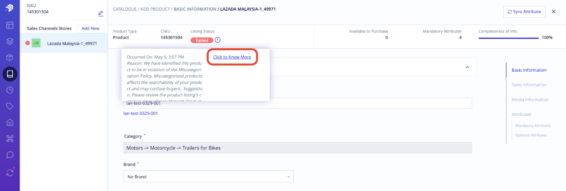The width and height of the screenshot is (566, 191).
Task: Go to Media Information section tab
Action: pyautogui.click(x=530, y=100)
